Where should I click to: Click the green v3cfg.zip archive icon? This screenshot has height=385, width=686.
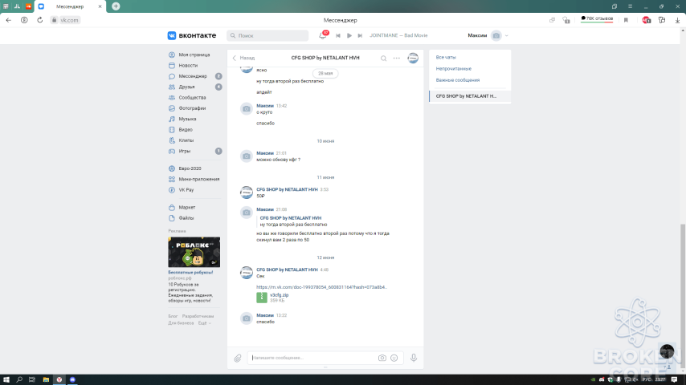pos(262,298)
